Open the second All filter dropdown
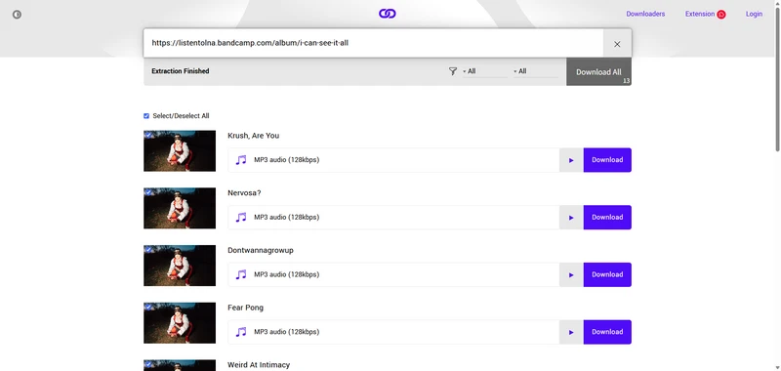The image size is (781, 371). click(x=535, y=71)
